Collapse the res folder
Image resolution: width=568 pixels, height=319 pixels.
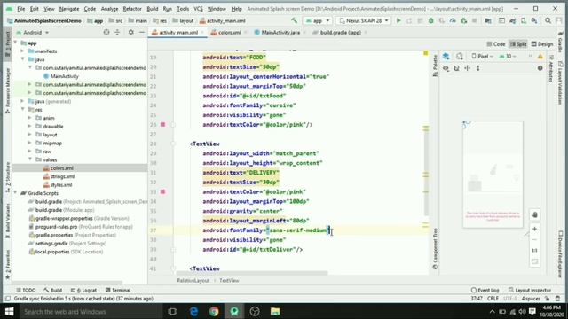point(22,110)
